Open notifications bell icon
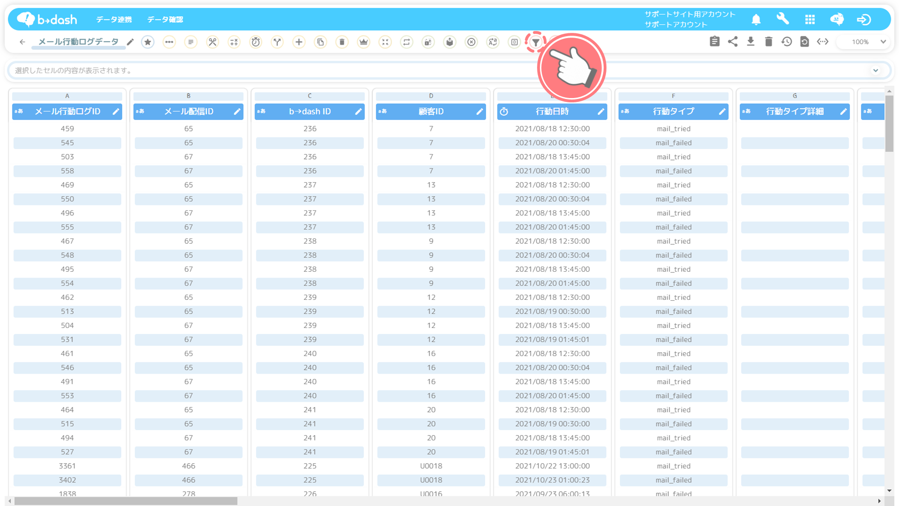899x506 pixels. [x=756, y=20]
